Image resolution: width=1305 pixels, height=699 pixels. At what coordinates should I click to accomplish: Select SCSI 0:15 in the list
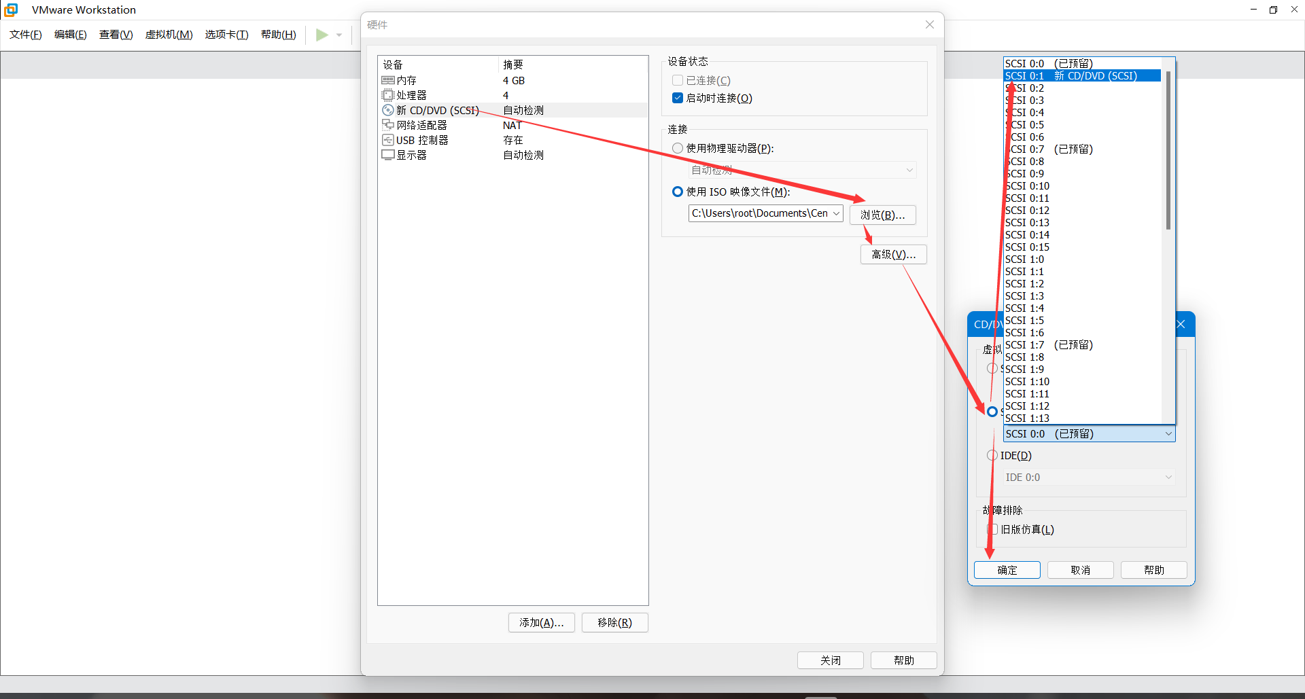tap(1082, 247)
